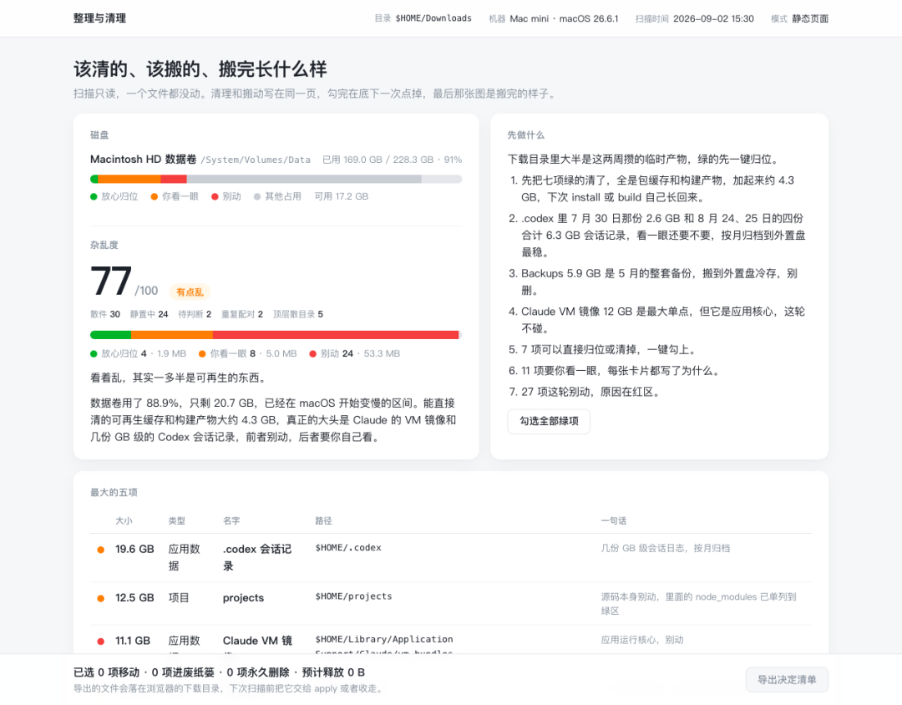Click the 路径 column header
The height and width of the screenshot is (705, 902).
[x=323, y=521]
